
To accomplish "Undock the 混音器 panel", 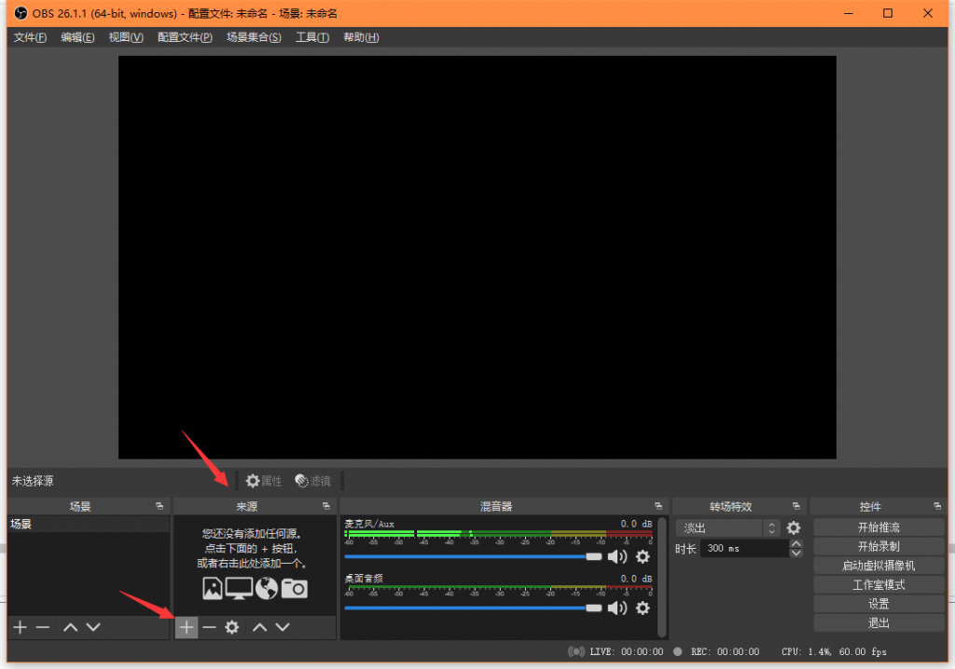I will pyautogui.click(x=658, y=506).
